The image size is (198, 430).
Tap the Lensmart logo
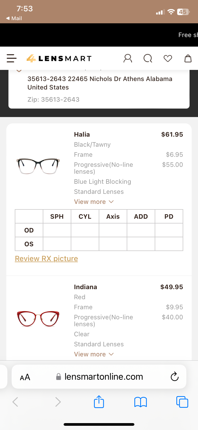59,58
